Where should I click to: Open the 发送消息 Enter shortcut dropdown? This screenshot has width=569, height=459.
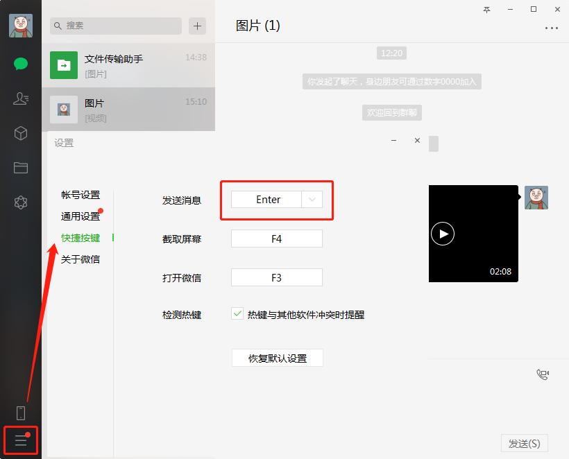[x=311, y=200]
